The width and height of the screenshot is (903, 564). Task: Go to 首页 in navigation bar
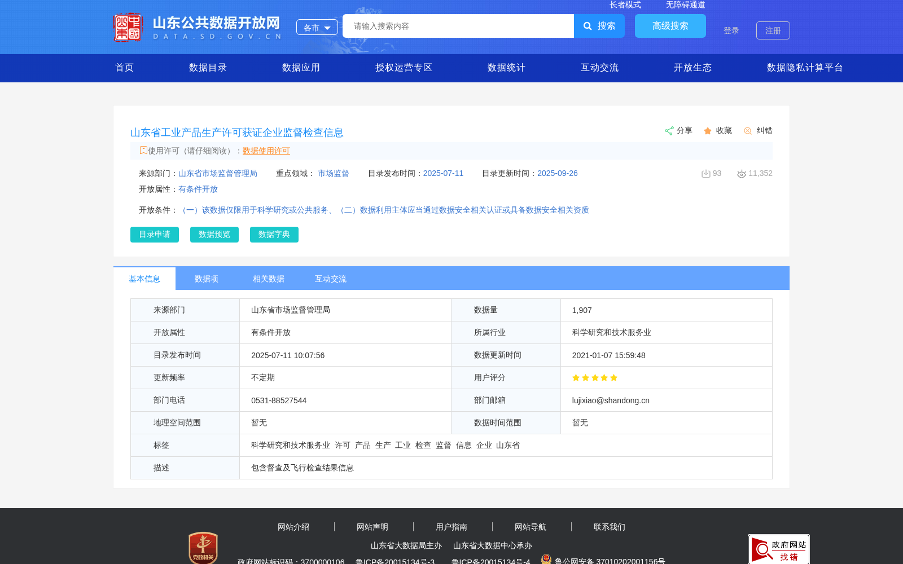pos(125,68)
